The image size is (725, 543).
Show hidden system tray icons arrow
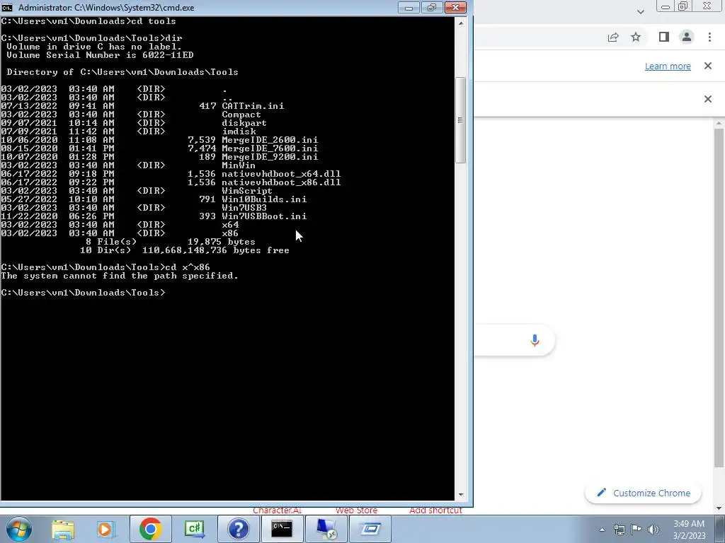click(602, 530)
